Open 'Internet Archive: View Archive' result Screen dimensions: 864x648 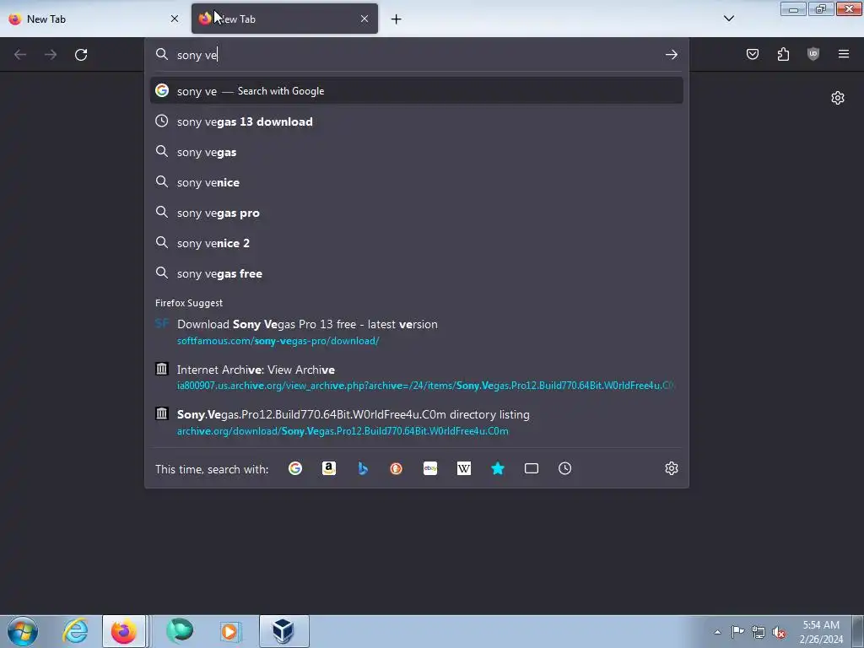click(x=417, y=377)
